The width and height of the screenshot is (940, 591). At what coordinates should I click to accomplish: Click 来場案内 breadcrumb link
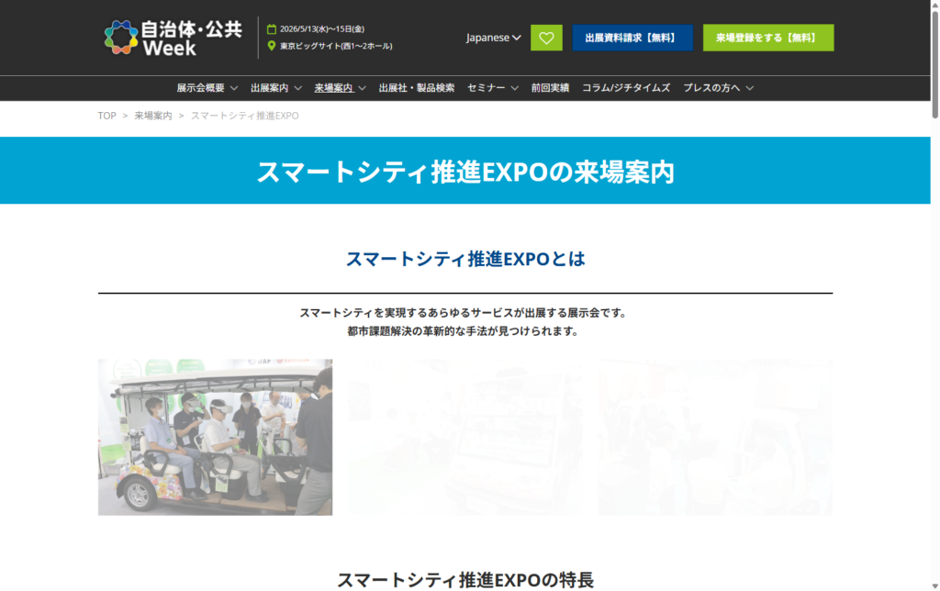[x=153, y=116]
